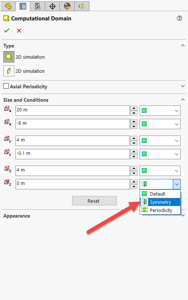Click the green OK checkmark
This screenshot has width=188, height=300.
tap(7, 30)
